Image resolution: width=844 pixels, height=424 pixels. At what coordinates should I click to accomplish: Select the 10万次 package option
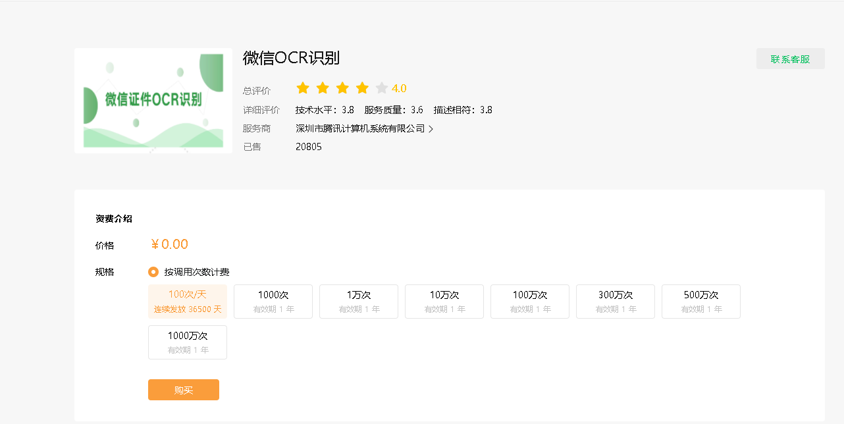[x=444, y=302]
